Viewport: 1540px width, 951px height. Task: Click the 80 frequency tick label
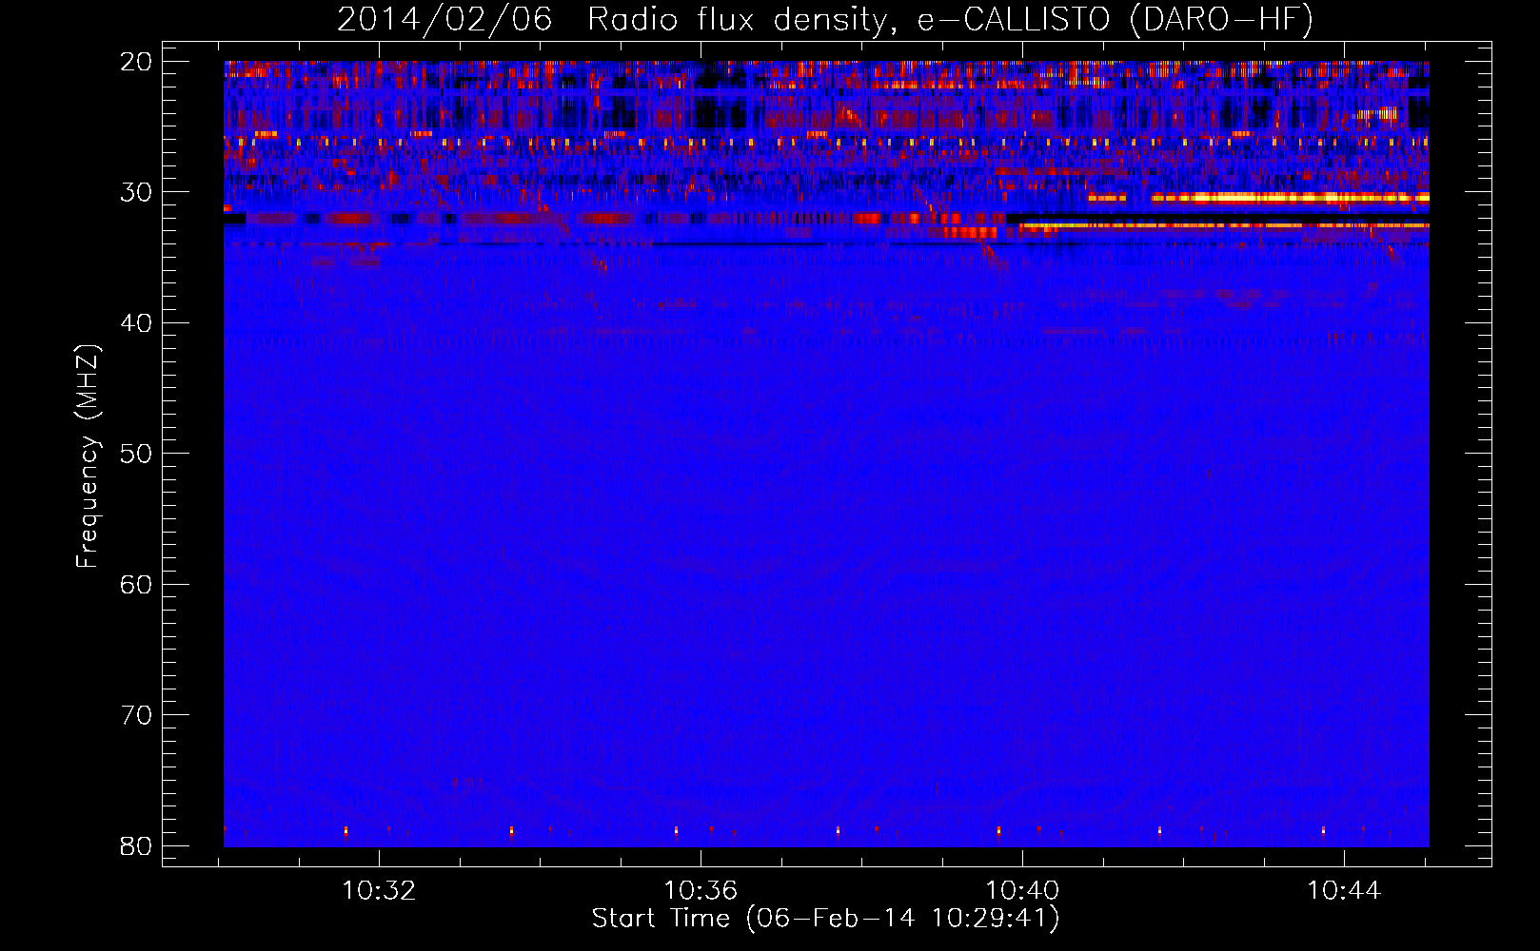[x=136, y=845]
